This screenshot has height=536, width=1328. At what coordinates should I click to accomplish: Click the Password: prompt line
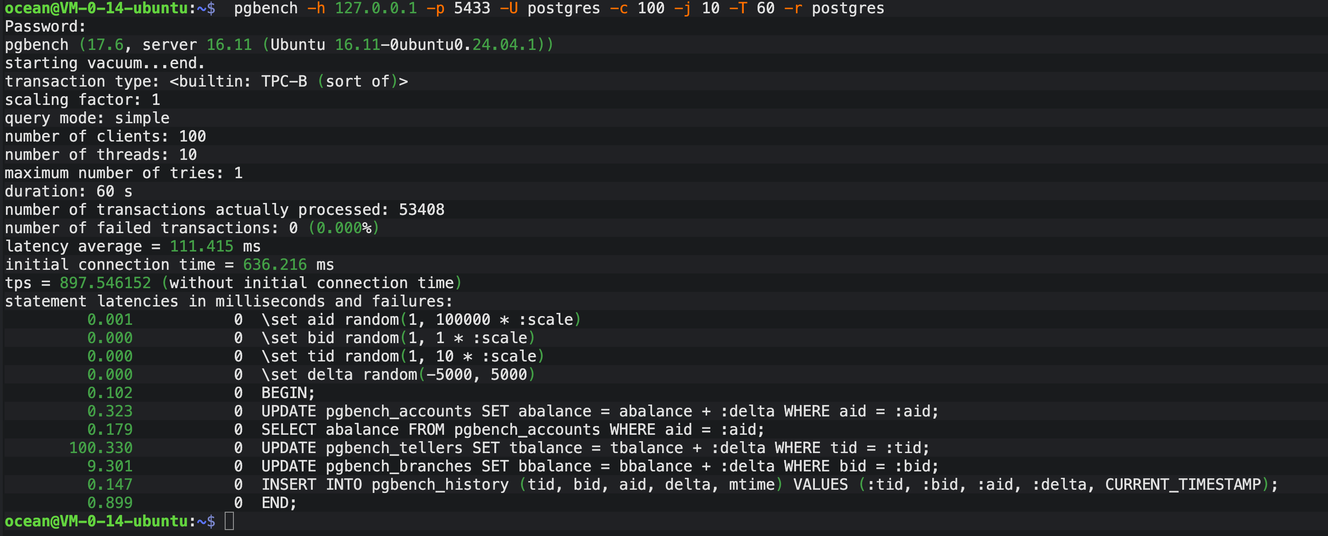[x=45, y=26]
